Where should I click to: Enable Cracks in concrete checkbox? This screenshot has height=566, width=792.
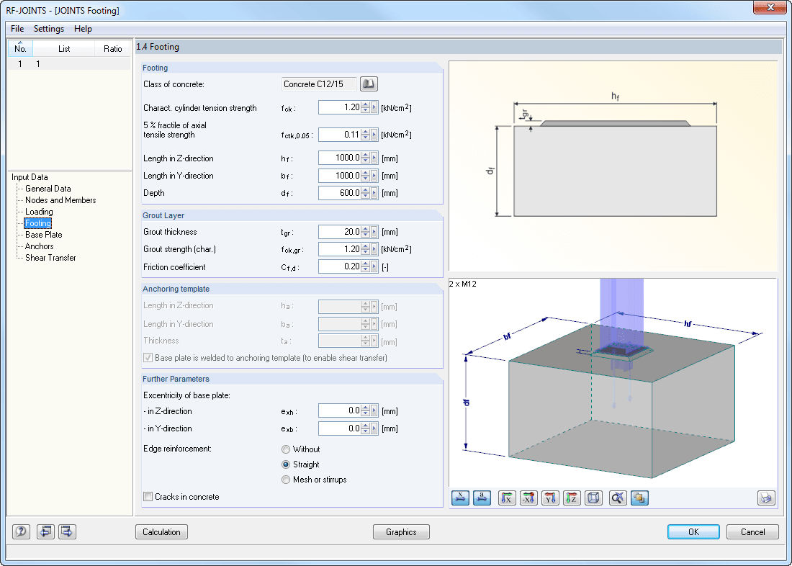(x=148, y=497)
